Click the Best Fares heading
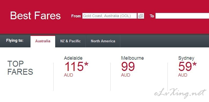Image resolution: width=209 pixels, height=102 pixels. click(35, 16)
